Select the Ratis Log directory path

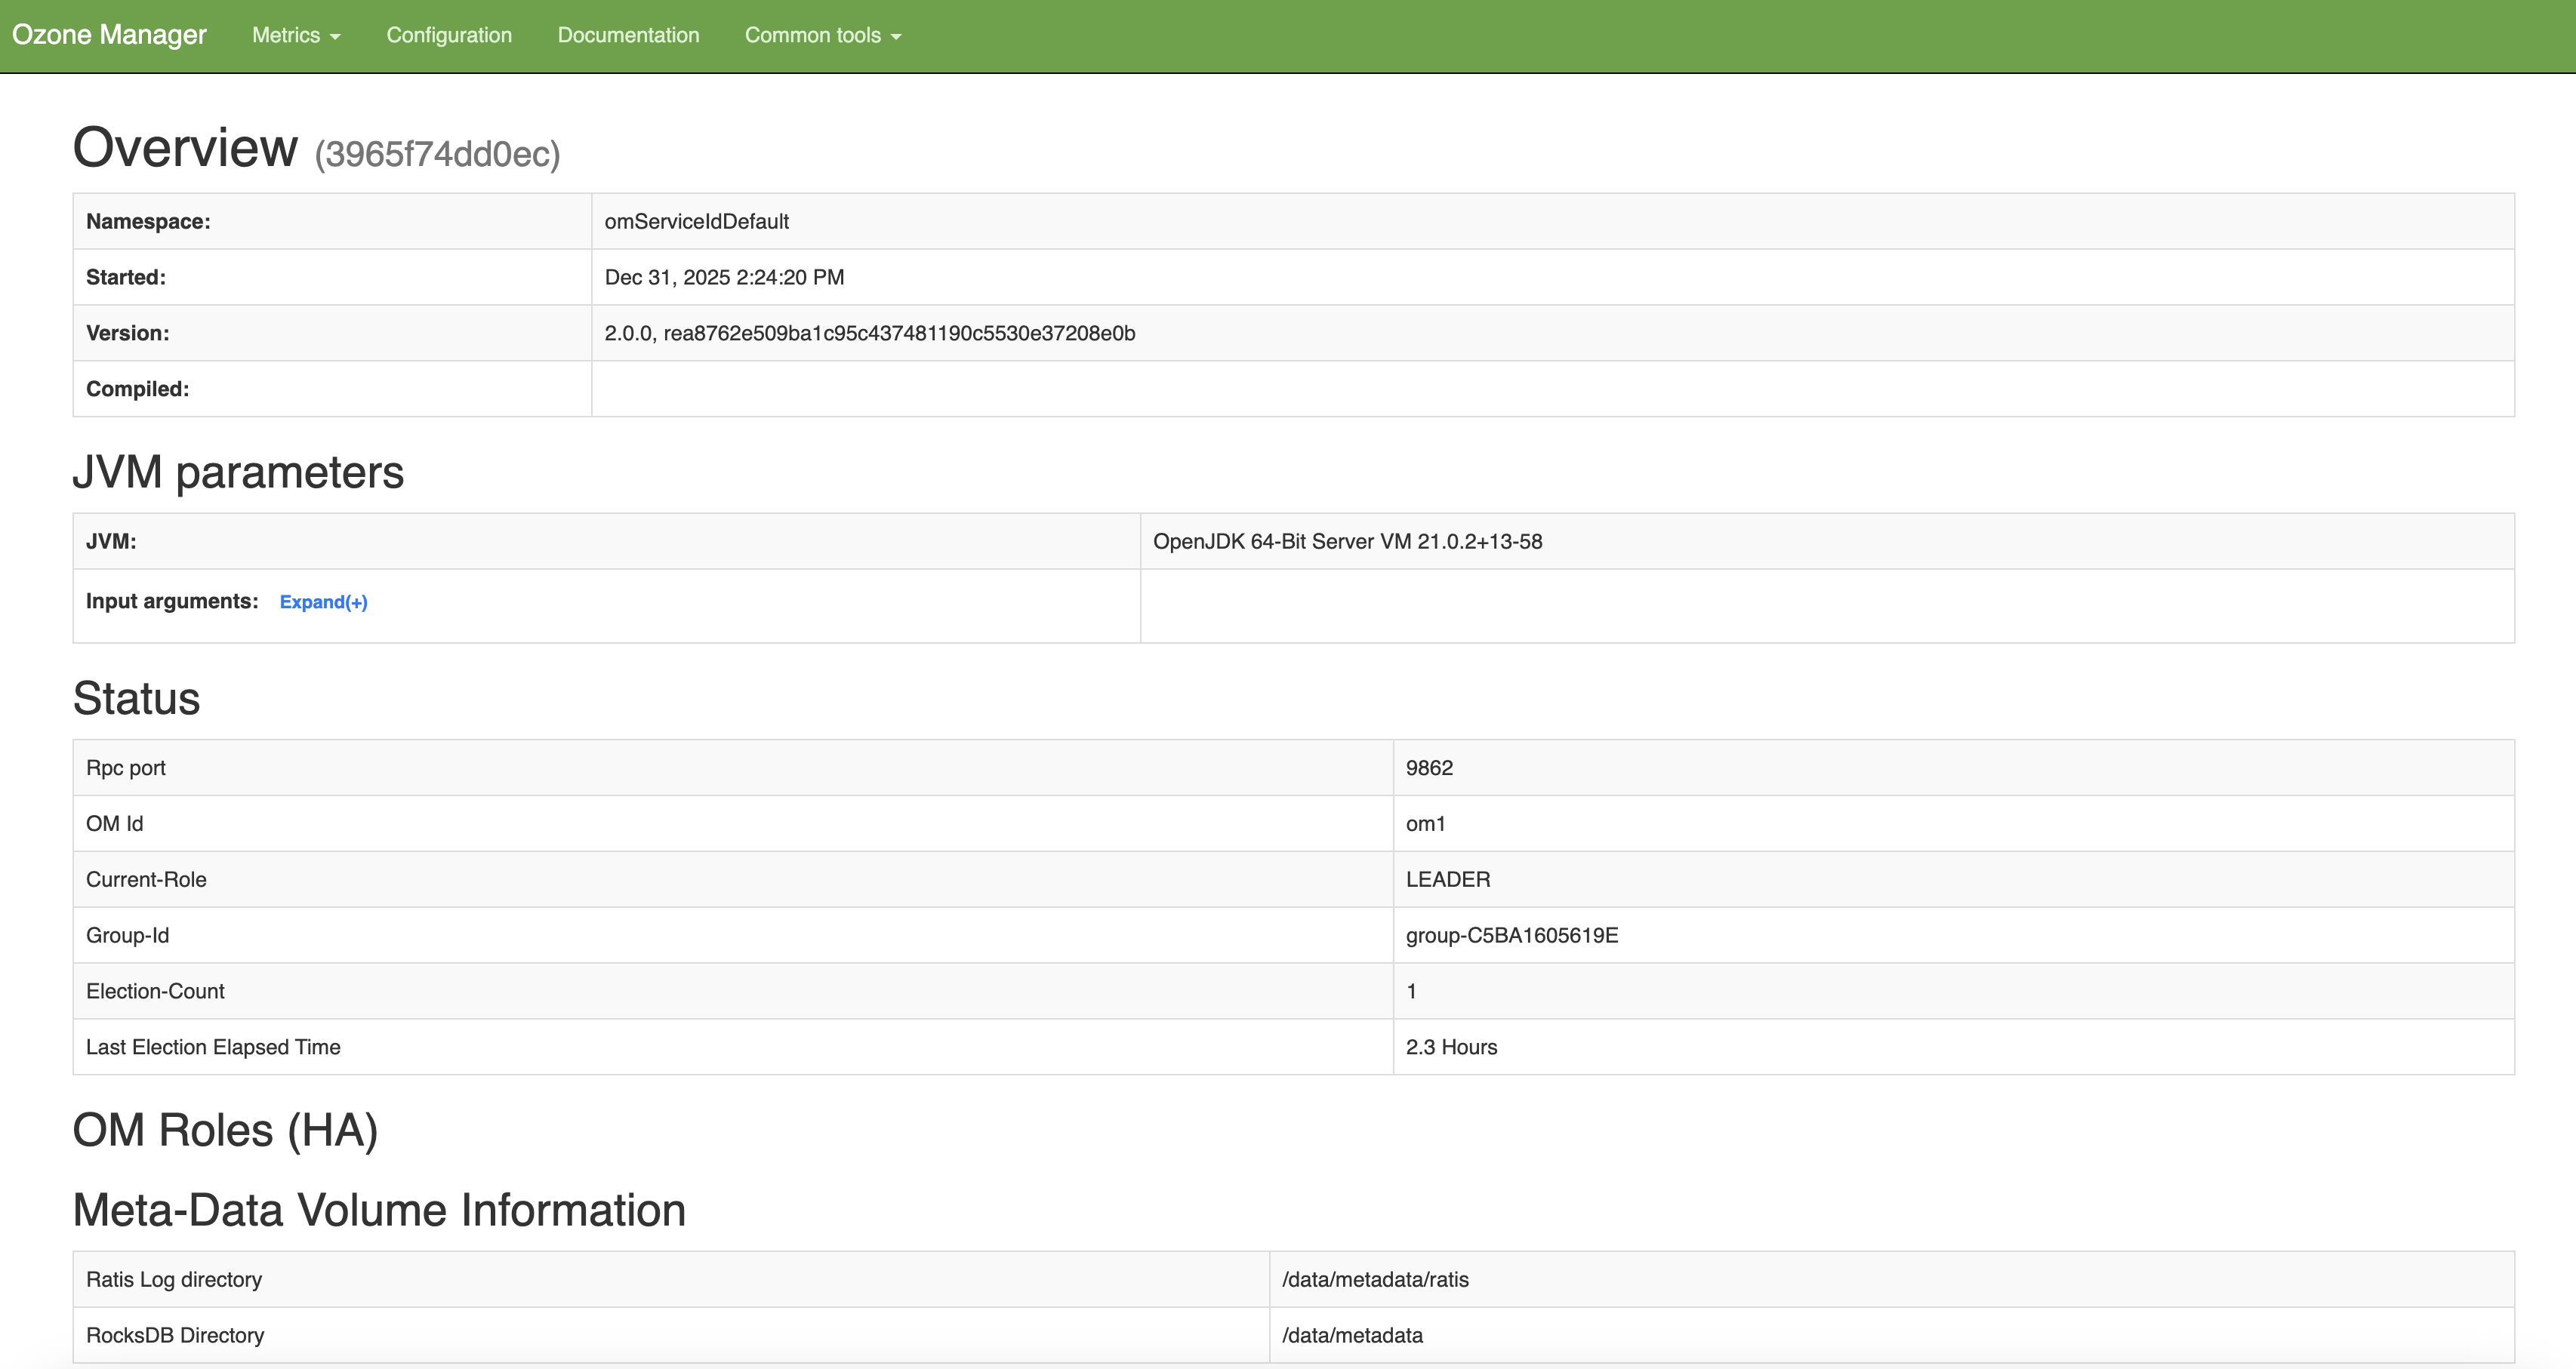tap(1376, 1279)
